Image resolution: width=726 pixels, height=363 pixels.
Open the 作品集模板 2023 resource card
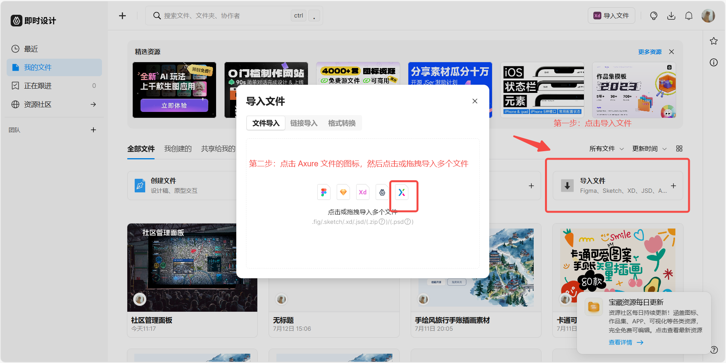[x=634, y=90]
